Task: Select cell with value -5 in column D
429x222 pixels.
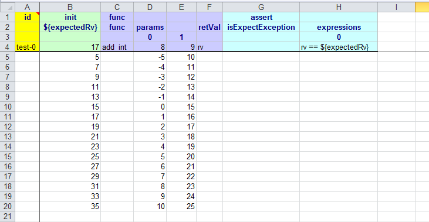Action: (150, 57)
